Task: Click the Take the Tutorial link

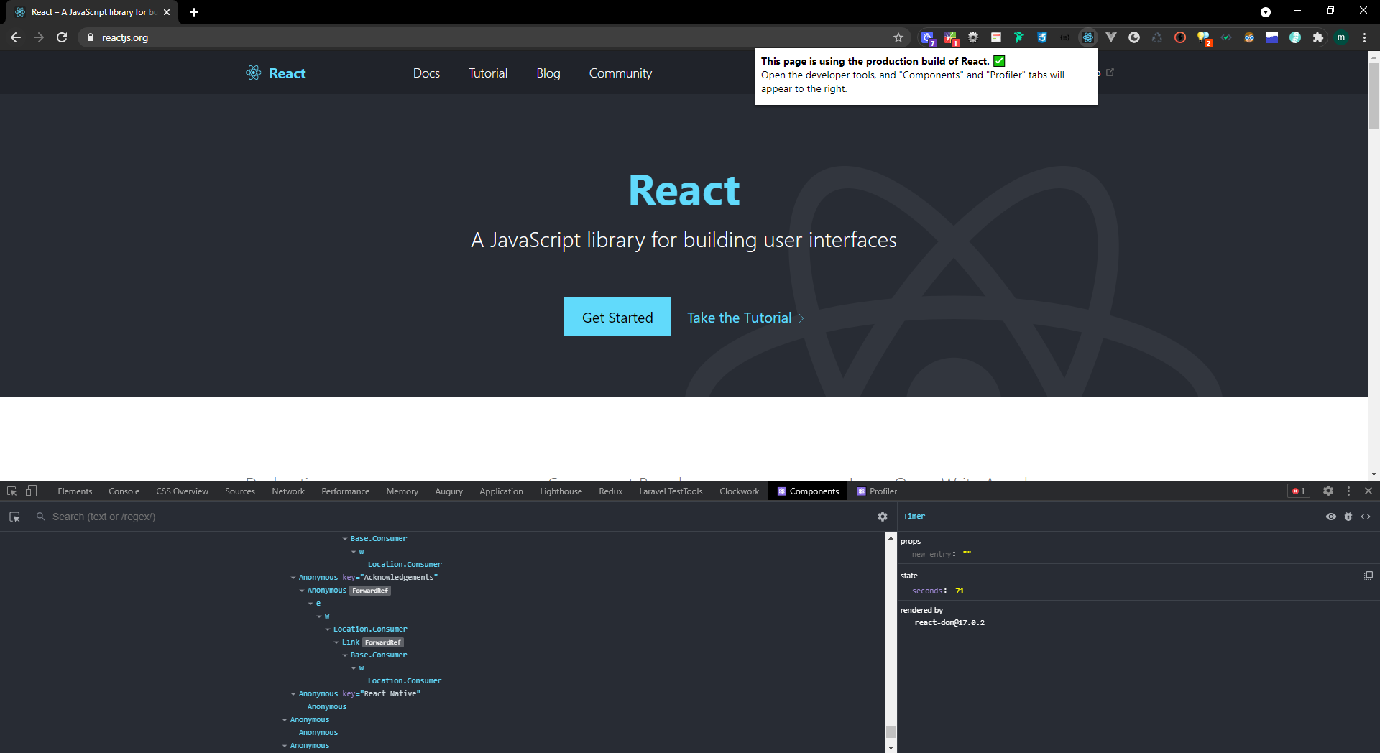Action: point(745,318)
